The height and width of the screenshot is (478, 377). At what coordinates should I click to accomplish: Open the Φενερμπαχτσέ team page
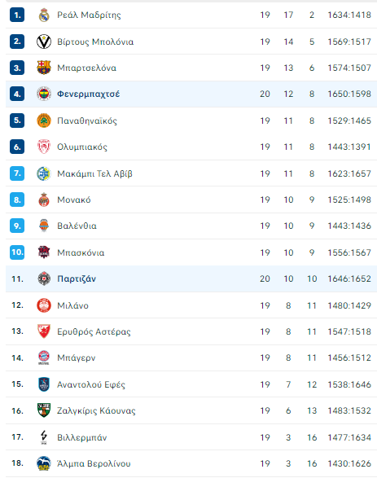tap(89, 94)
